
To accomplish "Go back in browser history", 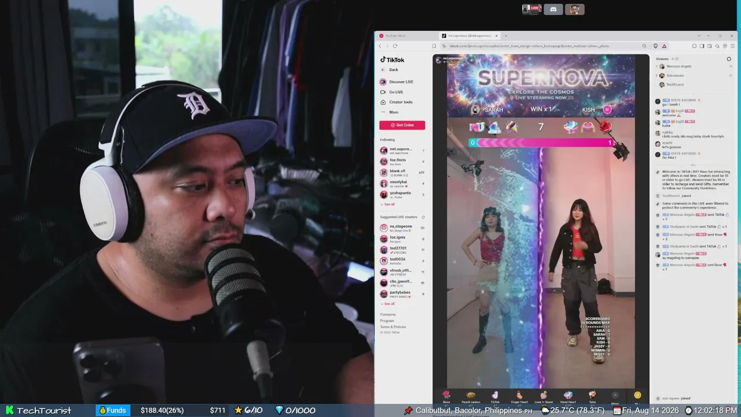I will (380, 46).
